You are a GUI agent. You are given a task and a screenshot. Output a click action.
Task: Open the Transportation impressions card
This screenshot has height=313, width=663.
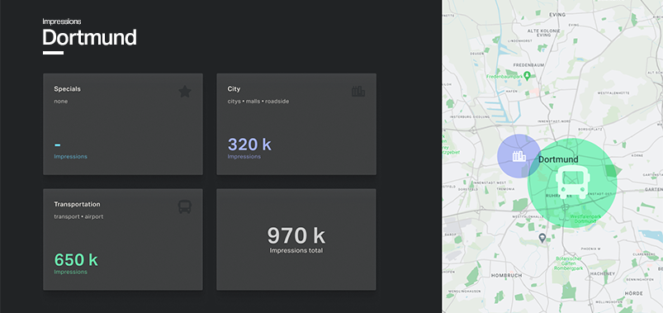tap(123, 239)
